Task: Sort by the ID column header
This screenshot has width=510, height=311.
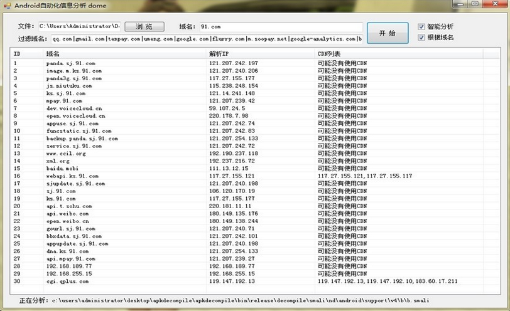Action: (x=26, y=54)
